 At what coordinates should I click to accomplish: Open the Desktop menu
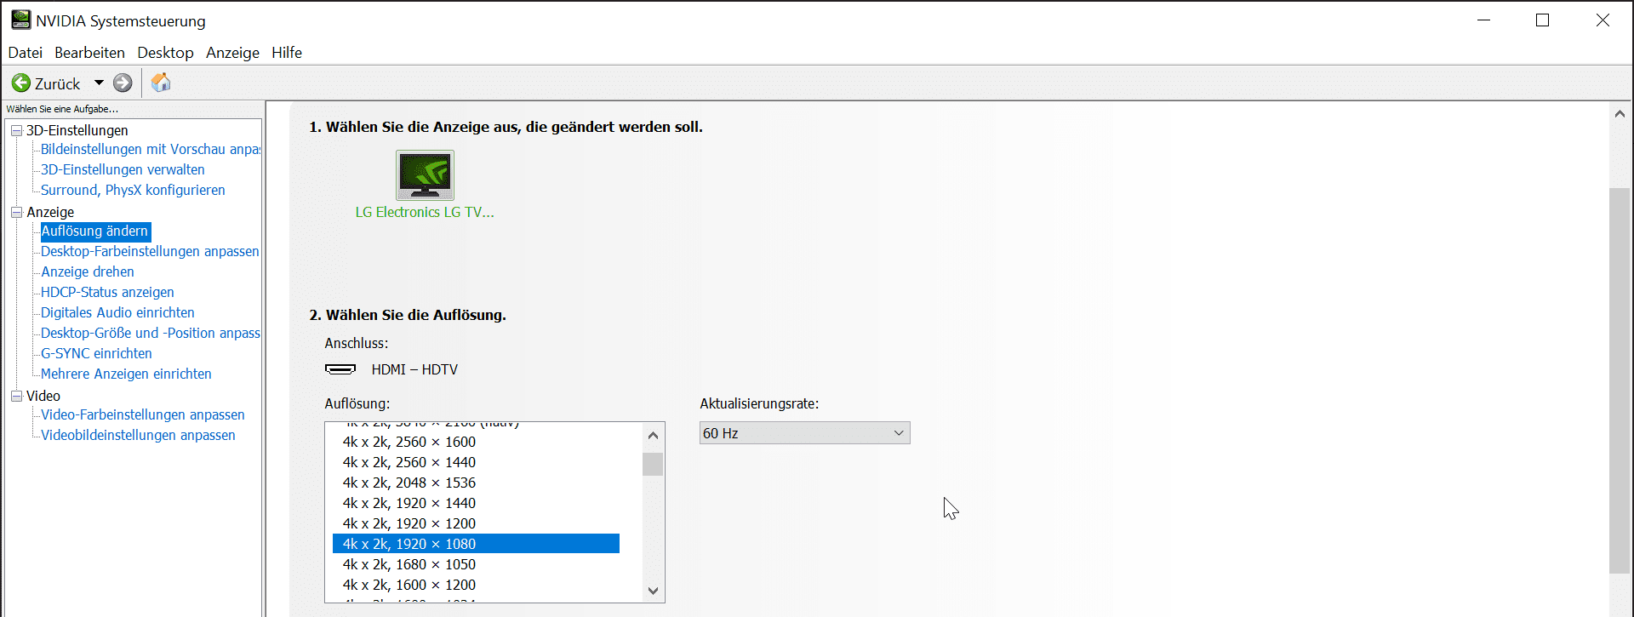coord(165,53)
